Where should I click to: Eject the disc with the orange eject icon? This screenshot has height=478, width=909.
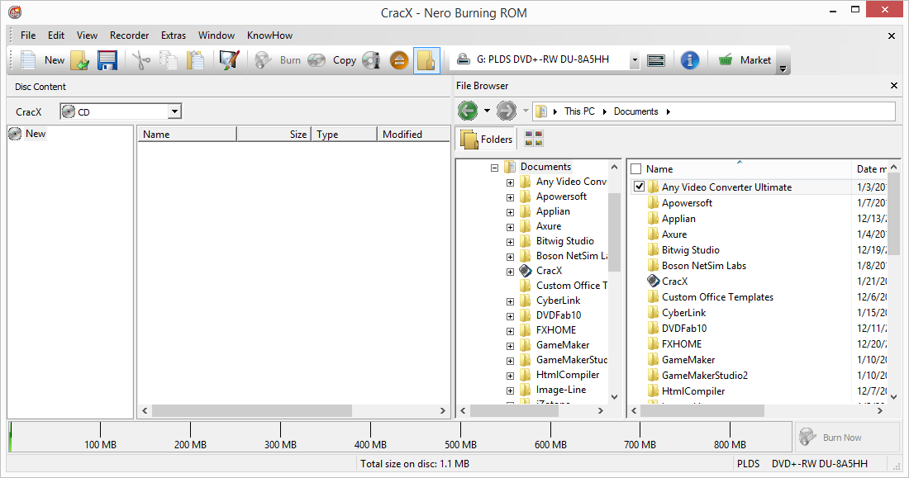(399, 60)
